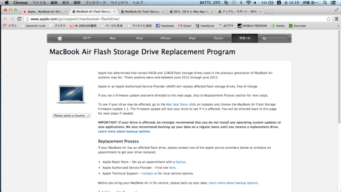Screen dimensions: 341x192
Task: Open bold Learn more about backup options link
Action: point(124,132)
